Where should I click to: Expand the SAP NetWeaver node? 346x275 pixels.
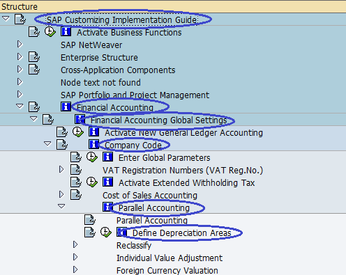pyautogui.click(x=20, y=44)
